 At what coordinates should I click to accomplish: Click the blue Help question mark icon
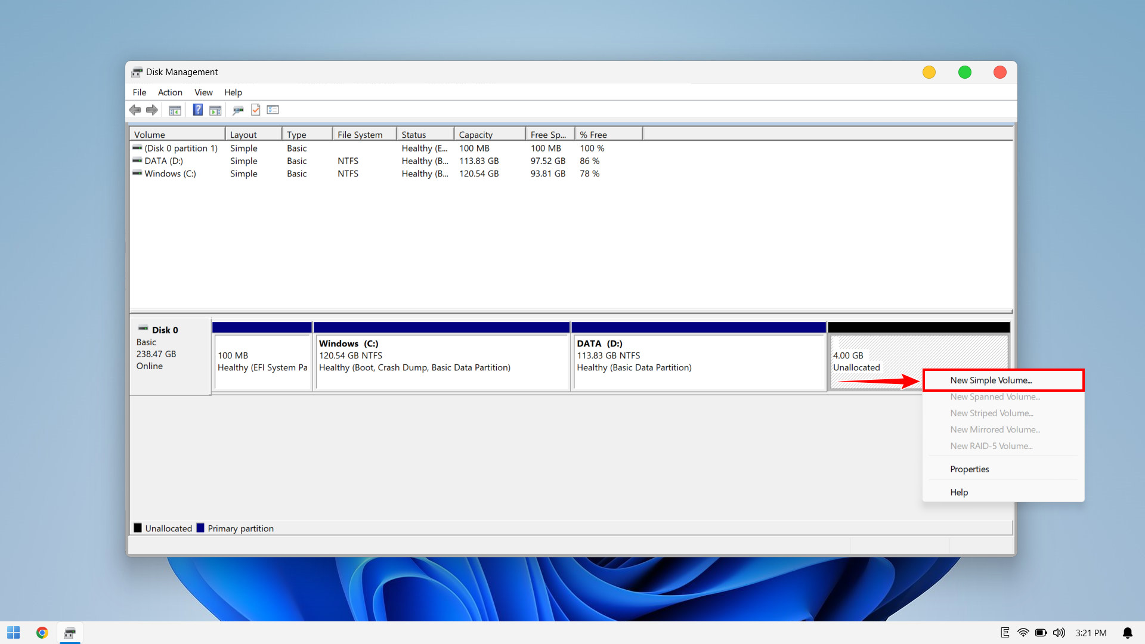click(198, 110)
